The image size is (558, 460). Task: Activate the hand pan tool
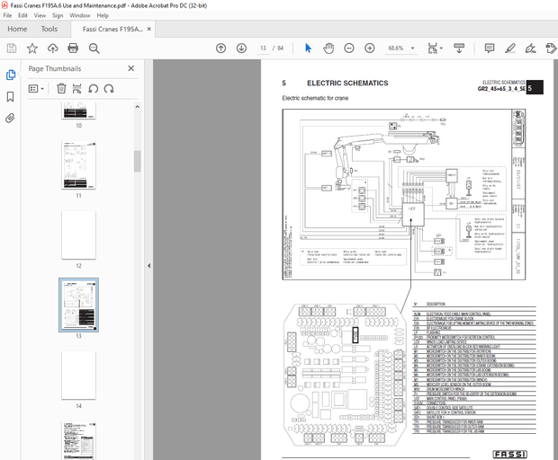(x=328, y=49)
